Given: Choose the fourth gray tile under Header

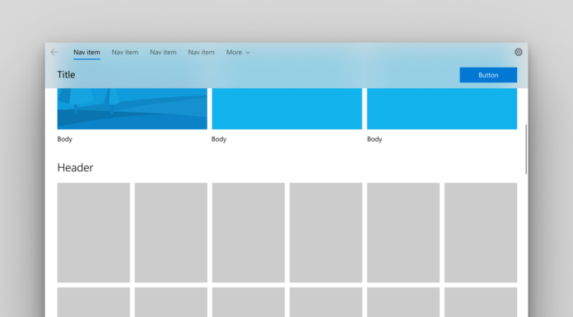Looking at the screenshot, I should coord(326,232).
